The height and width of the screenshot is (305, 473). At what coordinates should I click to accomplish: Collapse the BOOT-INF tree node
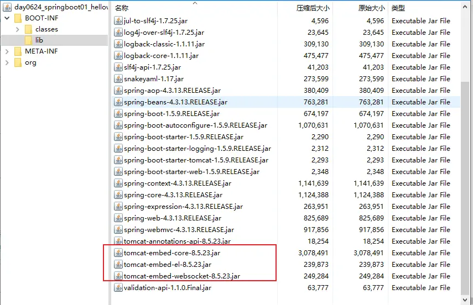coord(7,18)
